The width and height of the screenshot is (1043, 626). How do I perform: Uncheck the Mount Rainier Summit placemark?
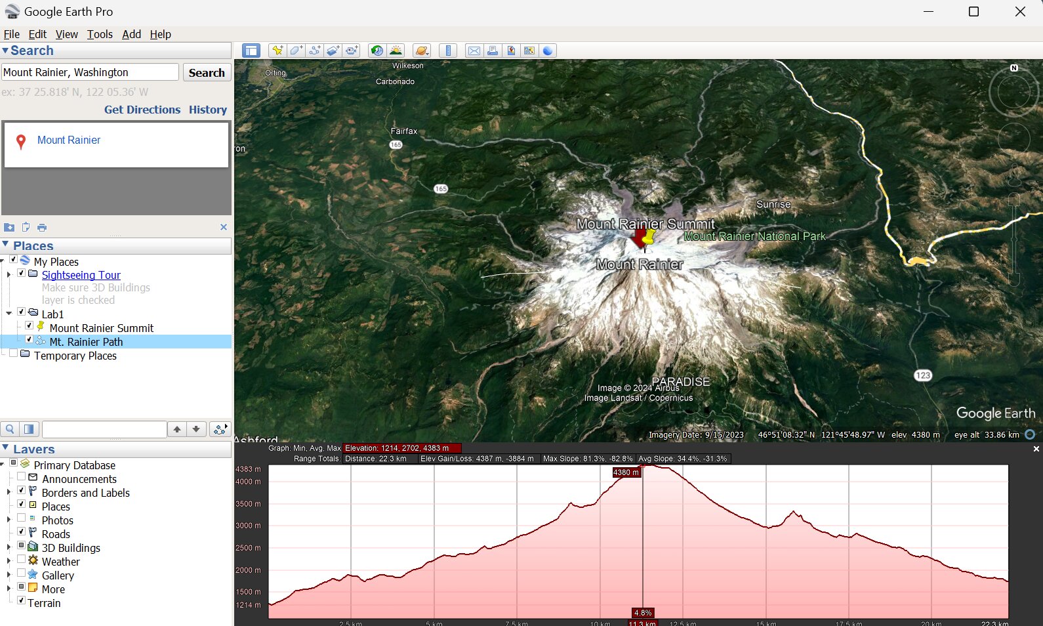coord(30,326)
